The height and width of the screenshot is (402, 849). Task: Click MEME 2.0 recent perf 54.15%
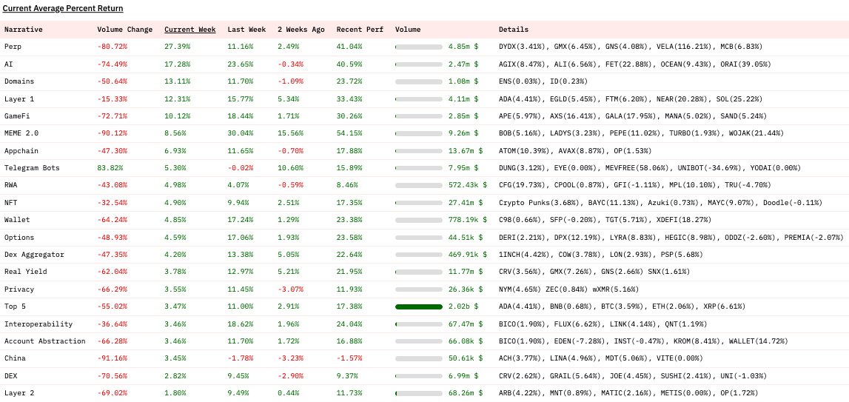(x=350, y=133)
